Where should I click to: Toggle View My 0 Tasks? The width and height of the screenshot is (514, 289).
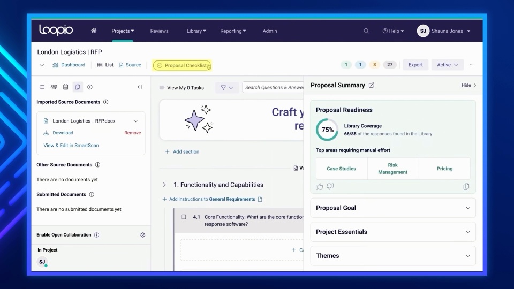tap(182, 87)
